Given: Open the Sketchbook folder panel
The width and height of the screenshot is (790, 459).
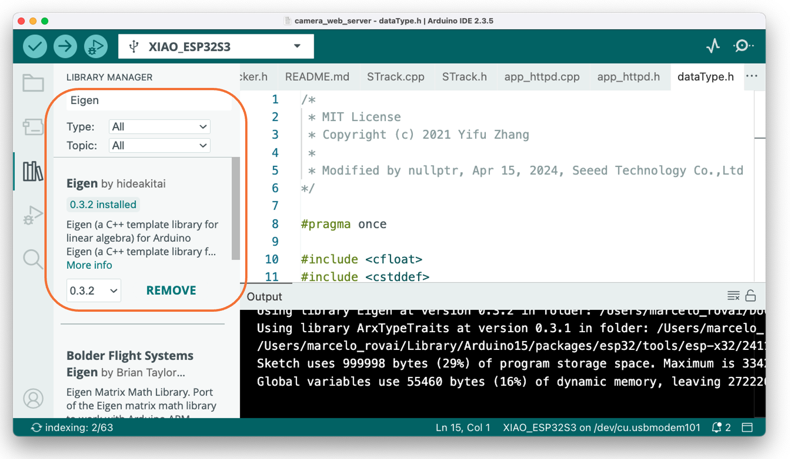Looking at the screenshot, I should 33,83.
